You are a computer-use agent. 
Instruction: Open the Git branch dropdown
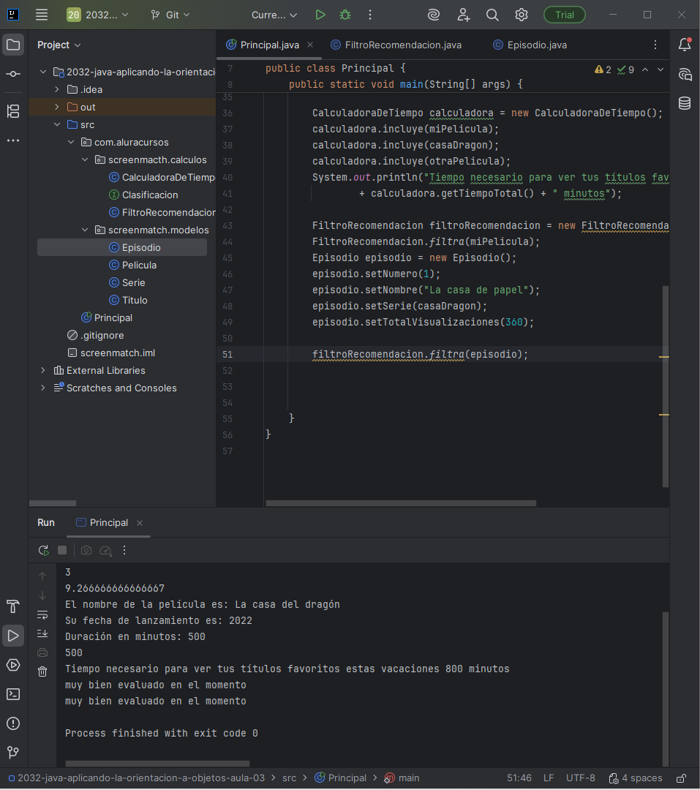[x=170, y=15]
